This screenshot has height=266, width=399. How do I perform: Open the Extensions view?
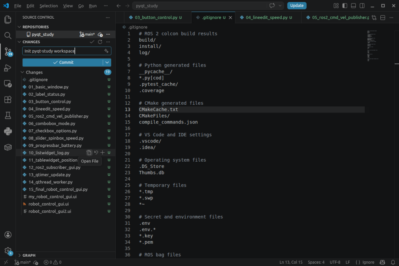click(8, 99)
